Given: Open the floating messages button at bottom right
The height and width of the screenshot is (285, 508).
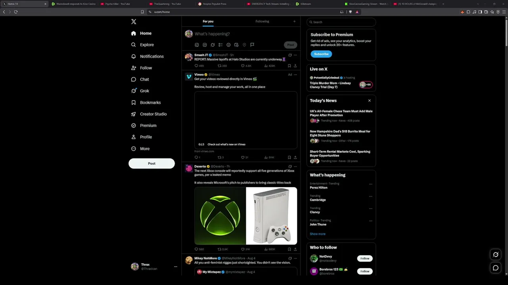Looking at the screenshot, I should click(496, 268).
